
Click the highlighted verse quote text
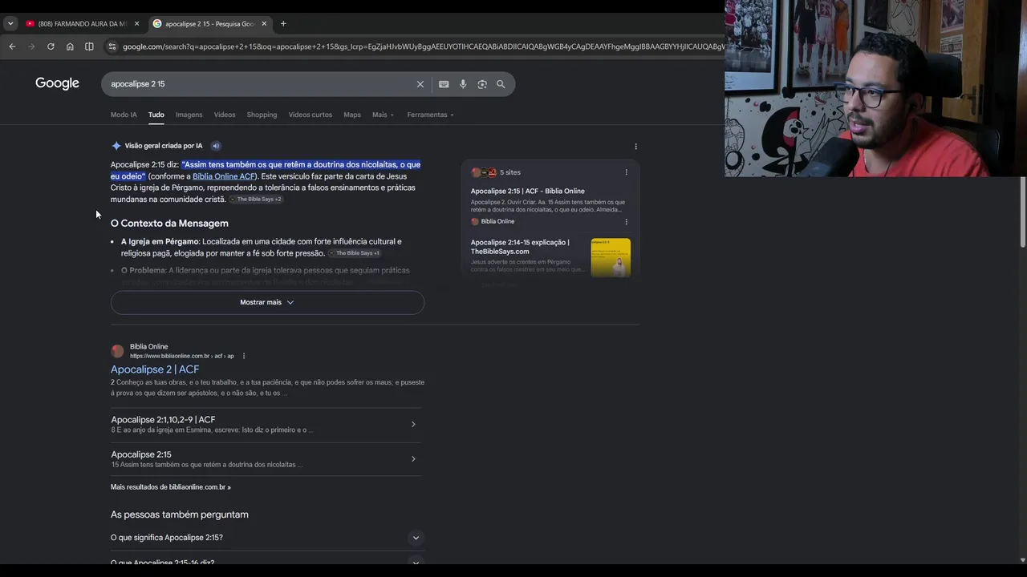point(266,170)
